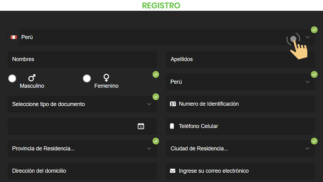This screenshot has width=323, height=182.
Task: Click green checkmark above document type field
Action: tap(156, 97)
